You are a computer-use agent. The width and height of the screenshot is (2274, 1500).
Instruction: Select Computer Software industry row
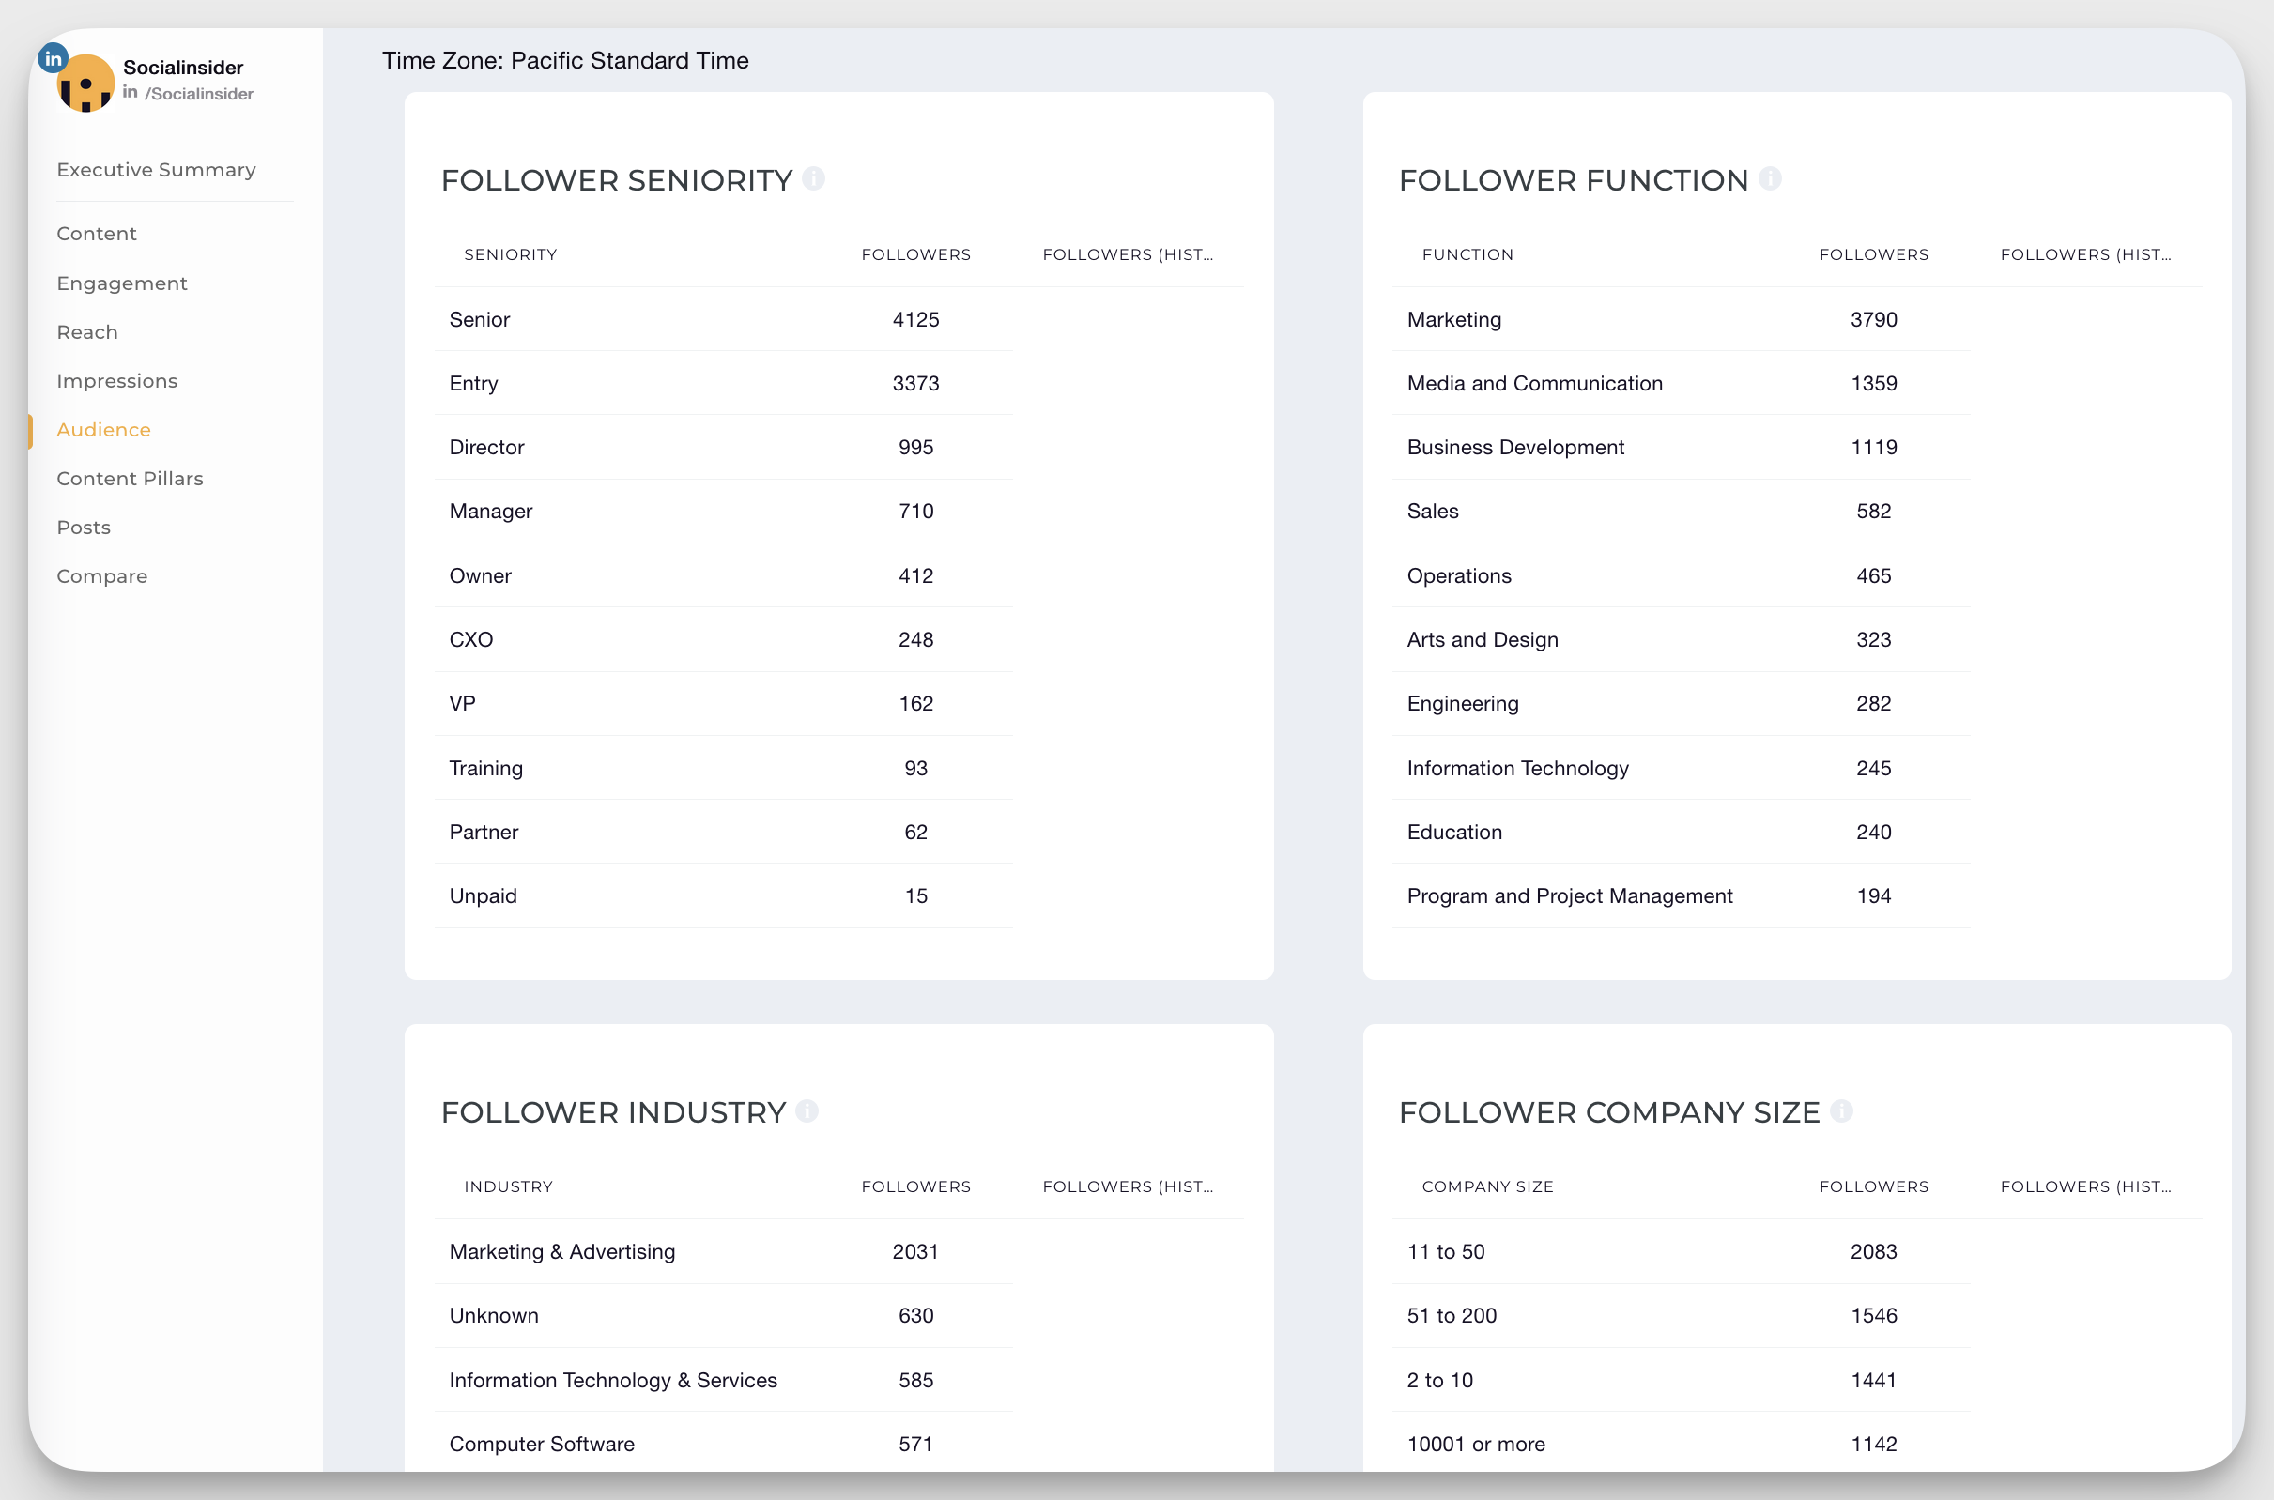pos(724,1445)
